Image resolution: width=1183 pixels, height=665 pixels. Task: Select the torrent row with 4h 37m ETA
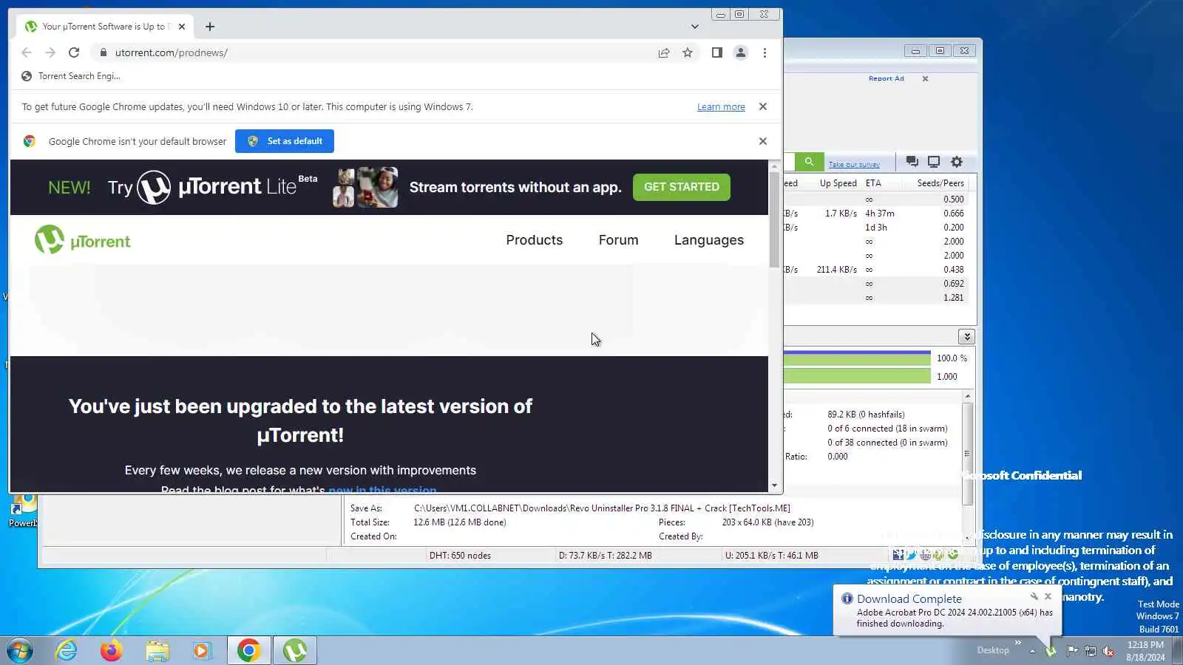coord(879,214)
